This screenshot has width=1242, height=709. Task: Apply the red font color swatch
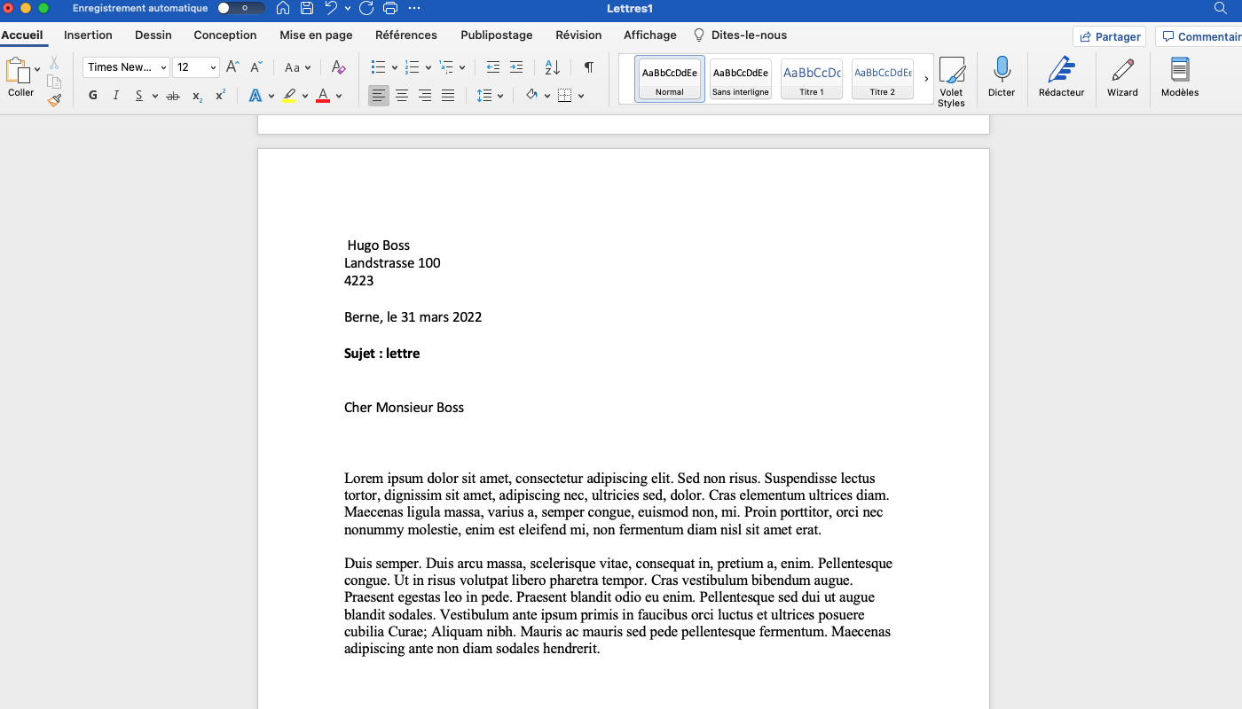(323, 96)
